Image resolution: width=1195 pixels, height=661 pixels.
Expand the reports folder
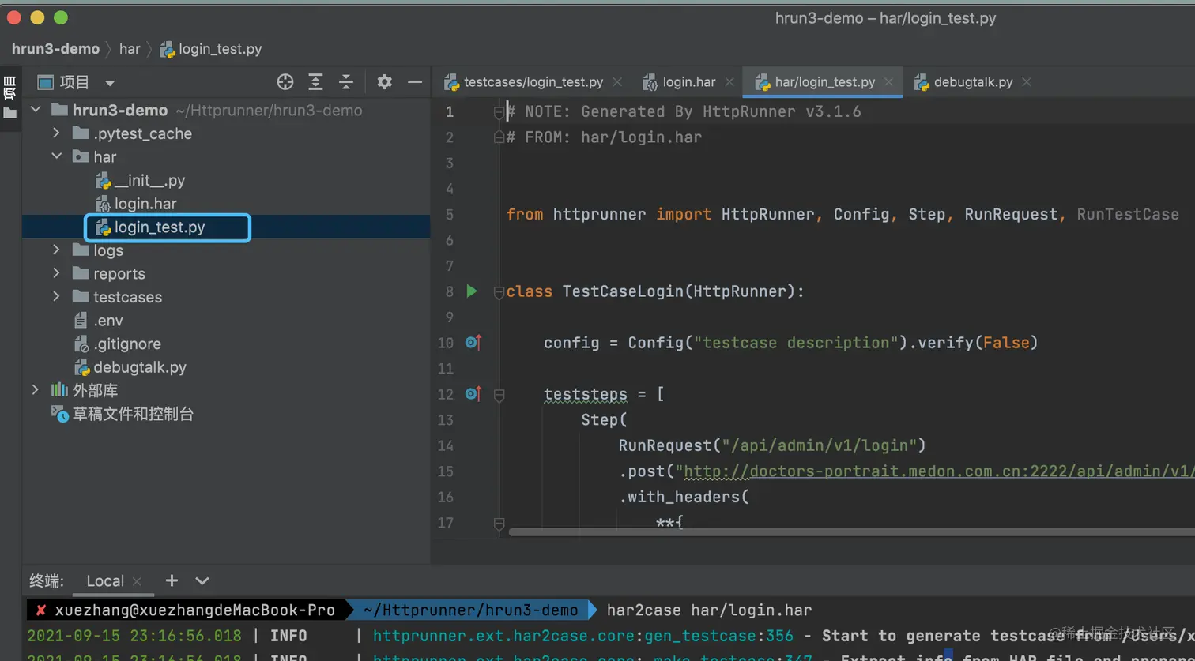56,273
